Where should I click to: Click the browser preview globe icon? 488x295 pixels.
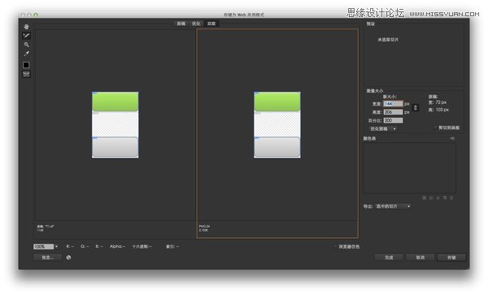68,258
